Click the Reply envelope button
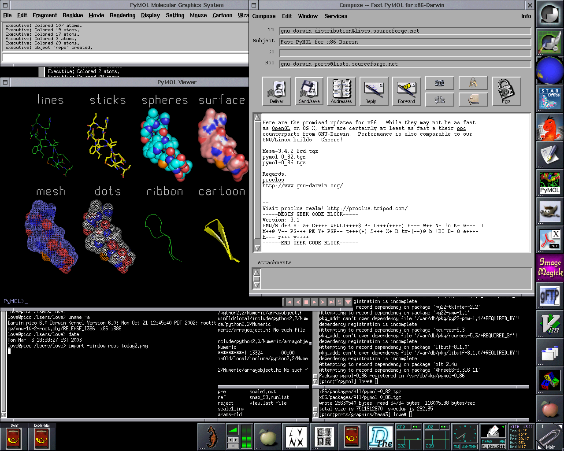 374,91
